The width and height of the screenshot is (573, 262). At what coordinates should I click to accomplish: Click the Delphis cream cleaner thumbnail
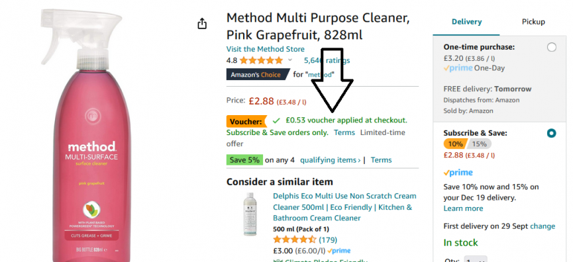pos(250,214)
